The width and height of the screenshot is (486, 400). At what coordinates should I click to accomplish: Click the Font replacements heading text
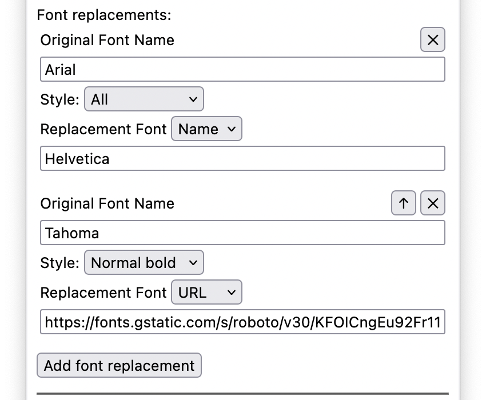pyautogui.click(x=104, y=15)
